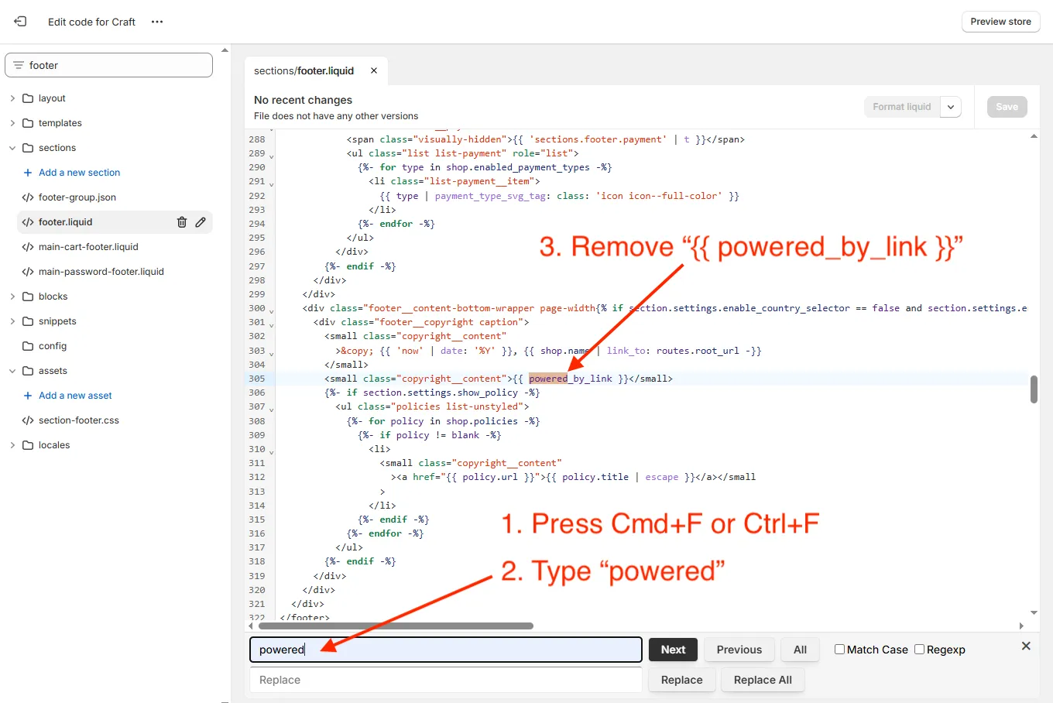Enable the Match Case checkbox

(839, 649)
